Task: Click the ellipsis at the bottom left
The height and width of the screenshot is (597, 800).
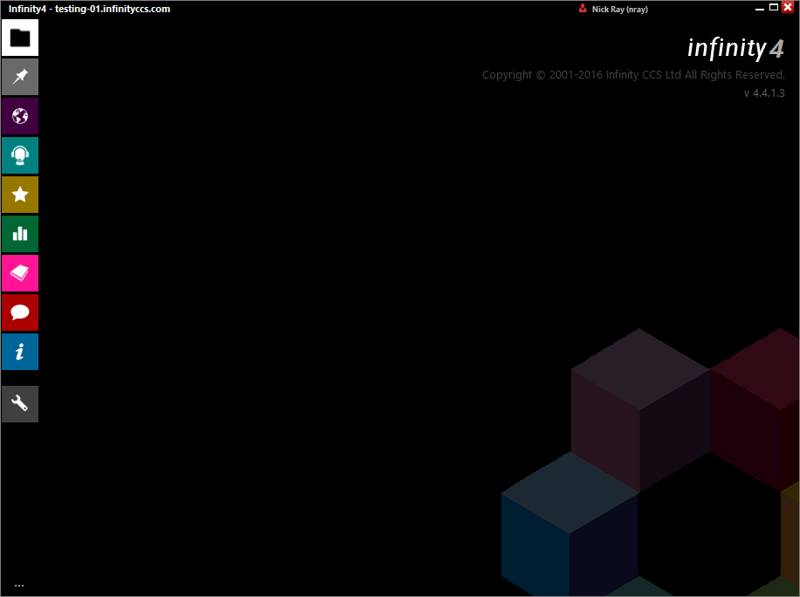Action: coord(19,586)
